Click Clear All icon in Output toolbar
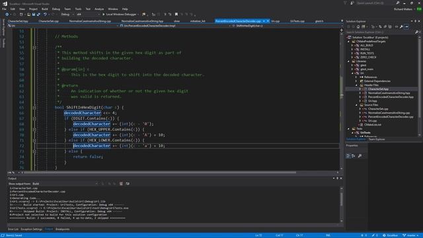Screen dimensions: 423x238 tap(121, 184)
